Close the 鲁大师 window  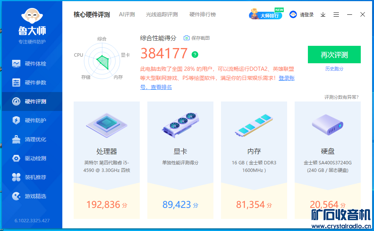(363, 15)
